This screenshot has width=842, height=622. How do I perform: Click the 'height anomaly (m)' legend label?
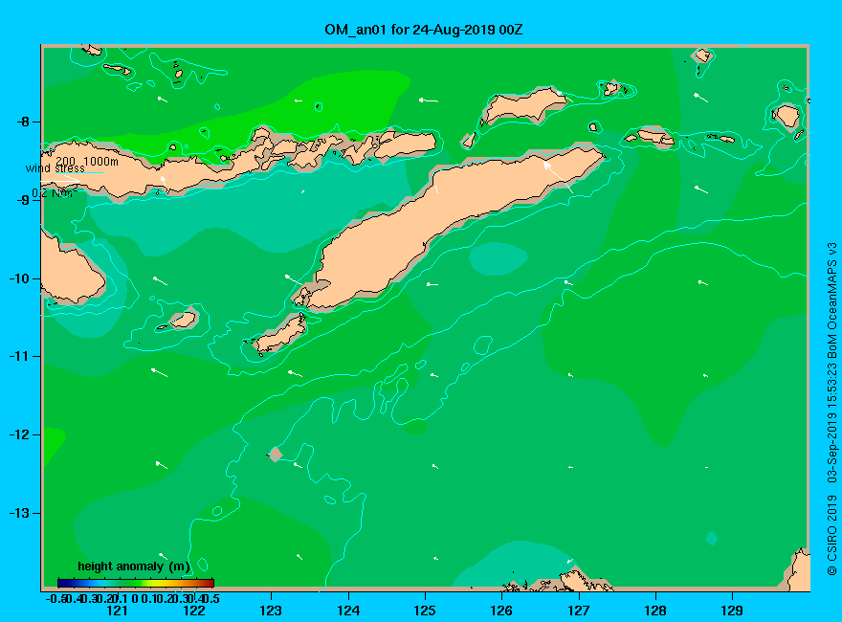click(134, 566)
